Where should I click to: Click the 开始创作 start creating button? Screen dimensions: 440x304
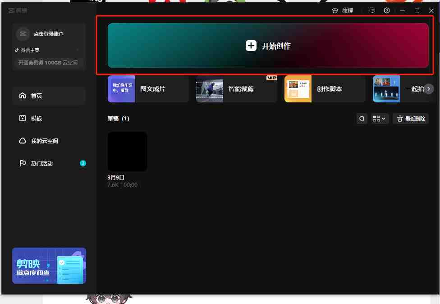tap(268, 46)
